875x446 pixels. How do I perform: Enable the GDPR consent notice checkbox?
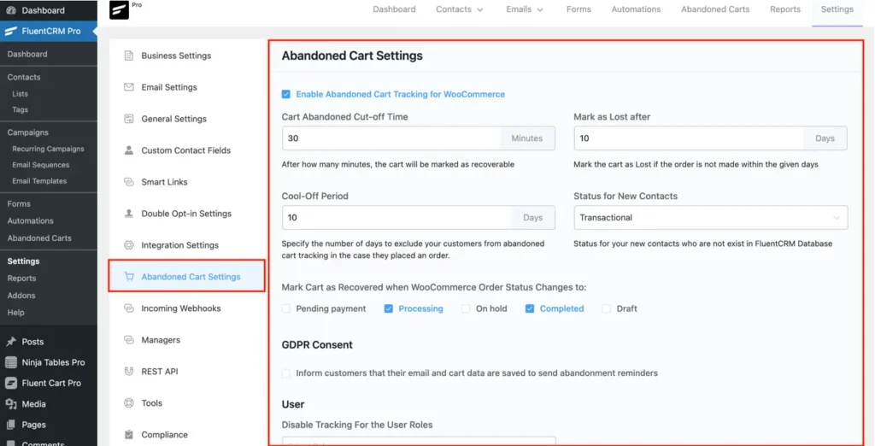[285, 373]
